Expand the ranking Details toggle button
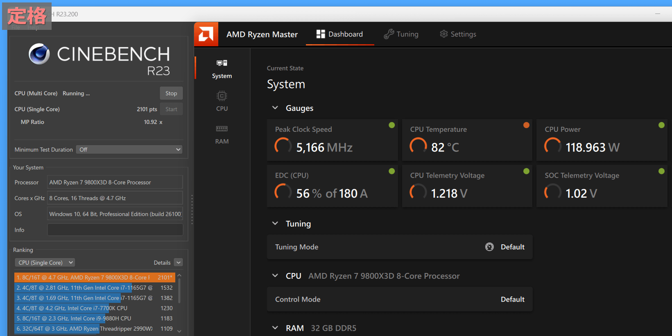Viewport: 672px width, 336px height. tap(178, 262)
